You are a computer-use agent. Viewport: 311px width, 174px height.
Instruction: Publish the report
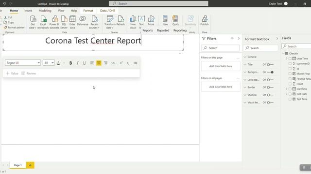click(x=205, y=21)
